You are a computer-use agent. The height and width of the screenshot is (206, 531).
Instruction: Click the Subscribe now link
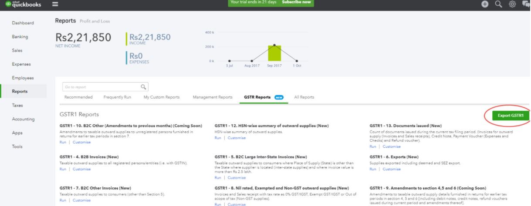[296, 2]
